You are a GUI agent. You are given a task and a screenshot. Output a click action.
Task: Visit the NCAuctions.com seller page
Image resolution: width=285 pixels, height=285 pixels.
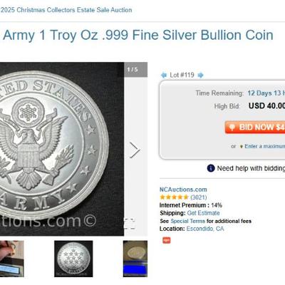click(183, 190)
